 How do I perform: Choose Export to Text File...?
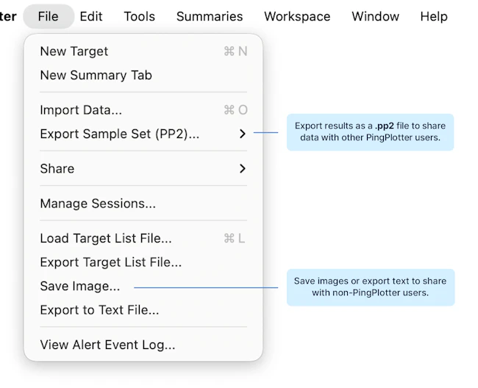143,309
